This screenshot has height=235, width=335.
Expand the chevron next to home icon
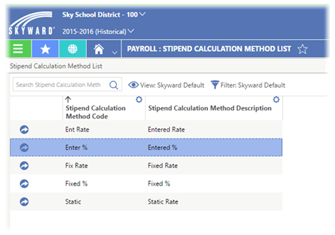[114, 53]
